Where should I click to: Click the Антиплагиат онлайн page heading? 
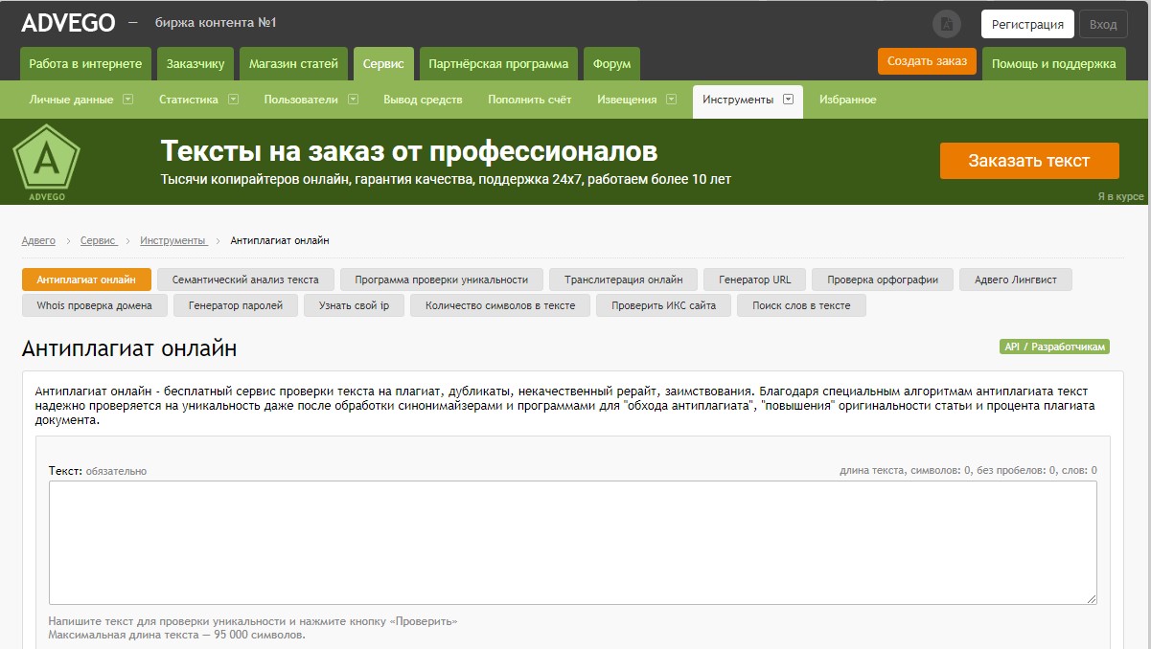click(129, 348)
